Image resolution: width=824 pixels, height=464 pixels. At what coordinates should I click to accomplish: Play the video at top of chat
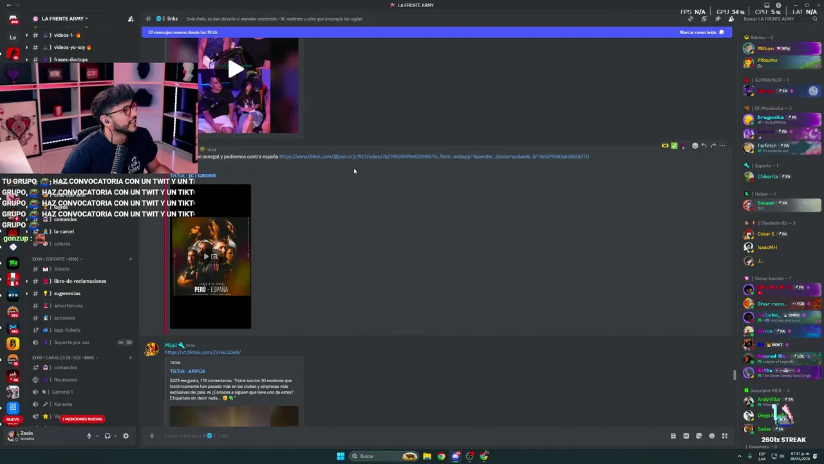pos(235,70)
